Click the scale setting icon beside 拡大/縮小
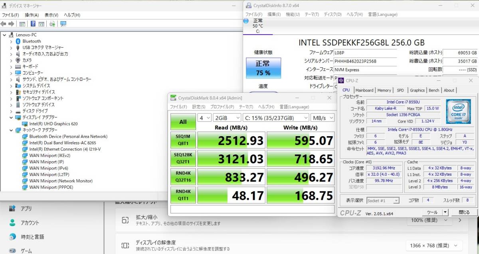This screenshot has width=479, height=254. point(125,220)
